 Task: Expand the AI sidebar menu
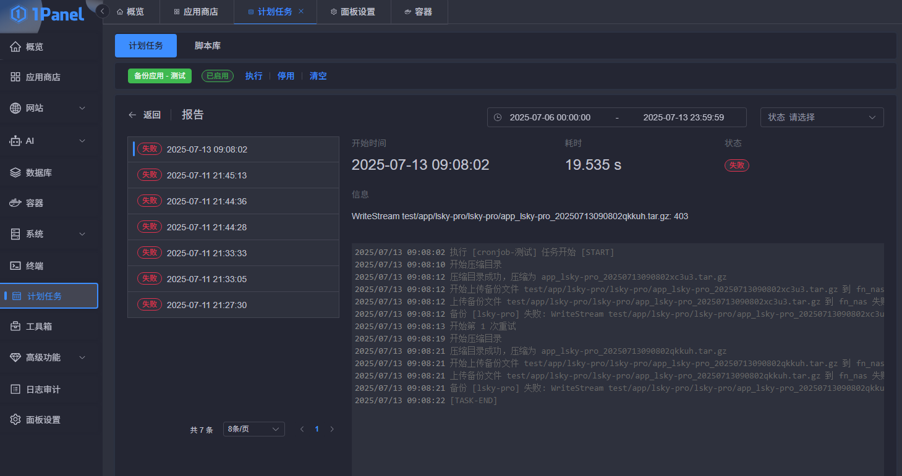tap(49, 141)
